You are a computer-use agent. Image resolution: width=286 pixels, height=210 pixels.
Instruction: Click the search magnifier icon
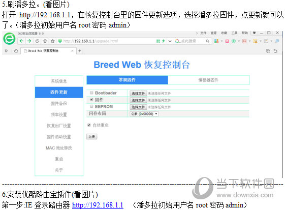[x=207, y=41]
